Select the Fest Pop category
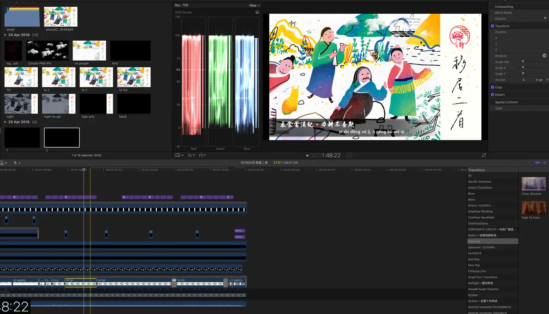This screenshot has width=549, height=314. (493, 259)
